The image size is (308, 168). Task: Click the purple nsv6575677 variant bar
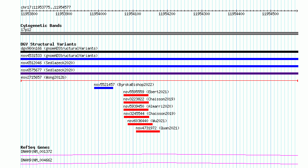pyautogui.click(x=159, y=73)
